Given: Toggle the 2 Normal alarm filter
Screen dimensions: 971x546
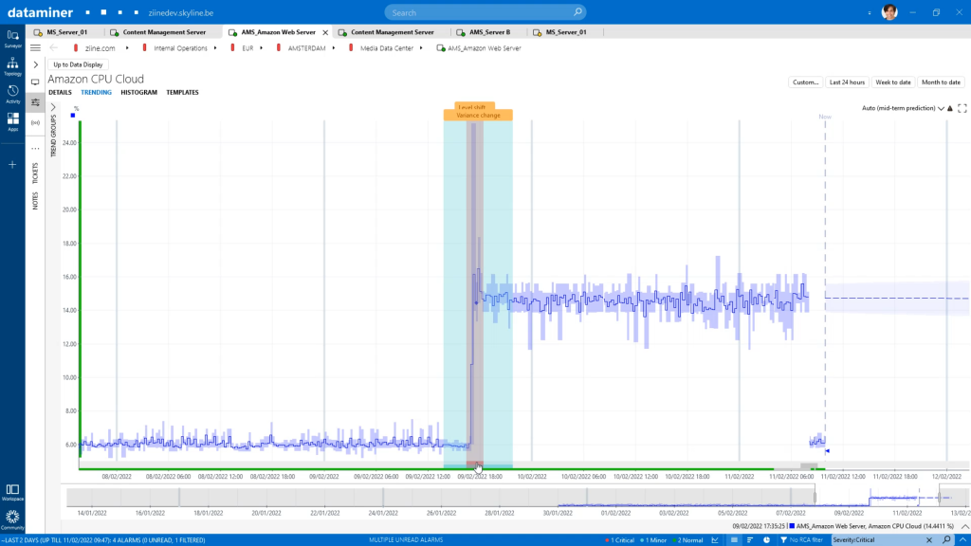Looking at the screenshot, I should [x=687, y=539].
